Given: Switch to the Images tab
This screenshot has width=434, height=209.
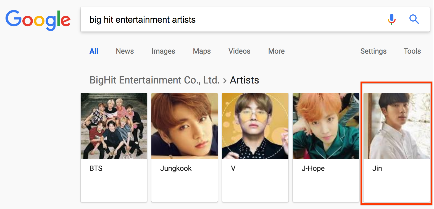Looking at the screenshot, I should (x=163, y=51).
